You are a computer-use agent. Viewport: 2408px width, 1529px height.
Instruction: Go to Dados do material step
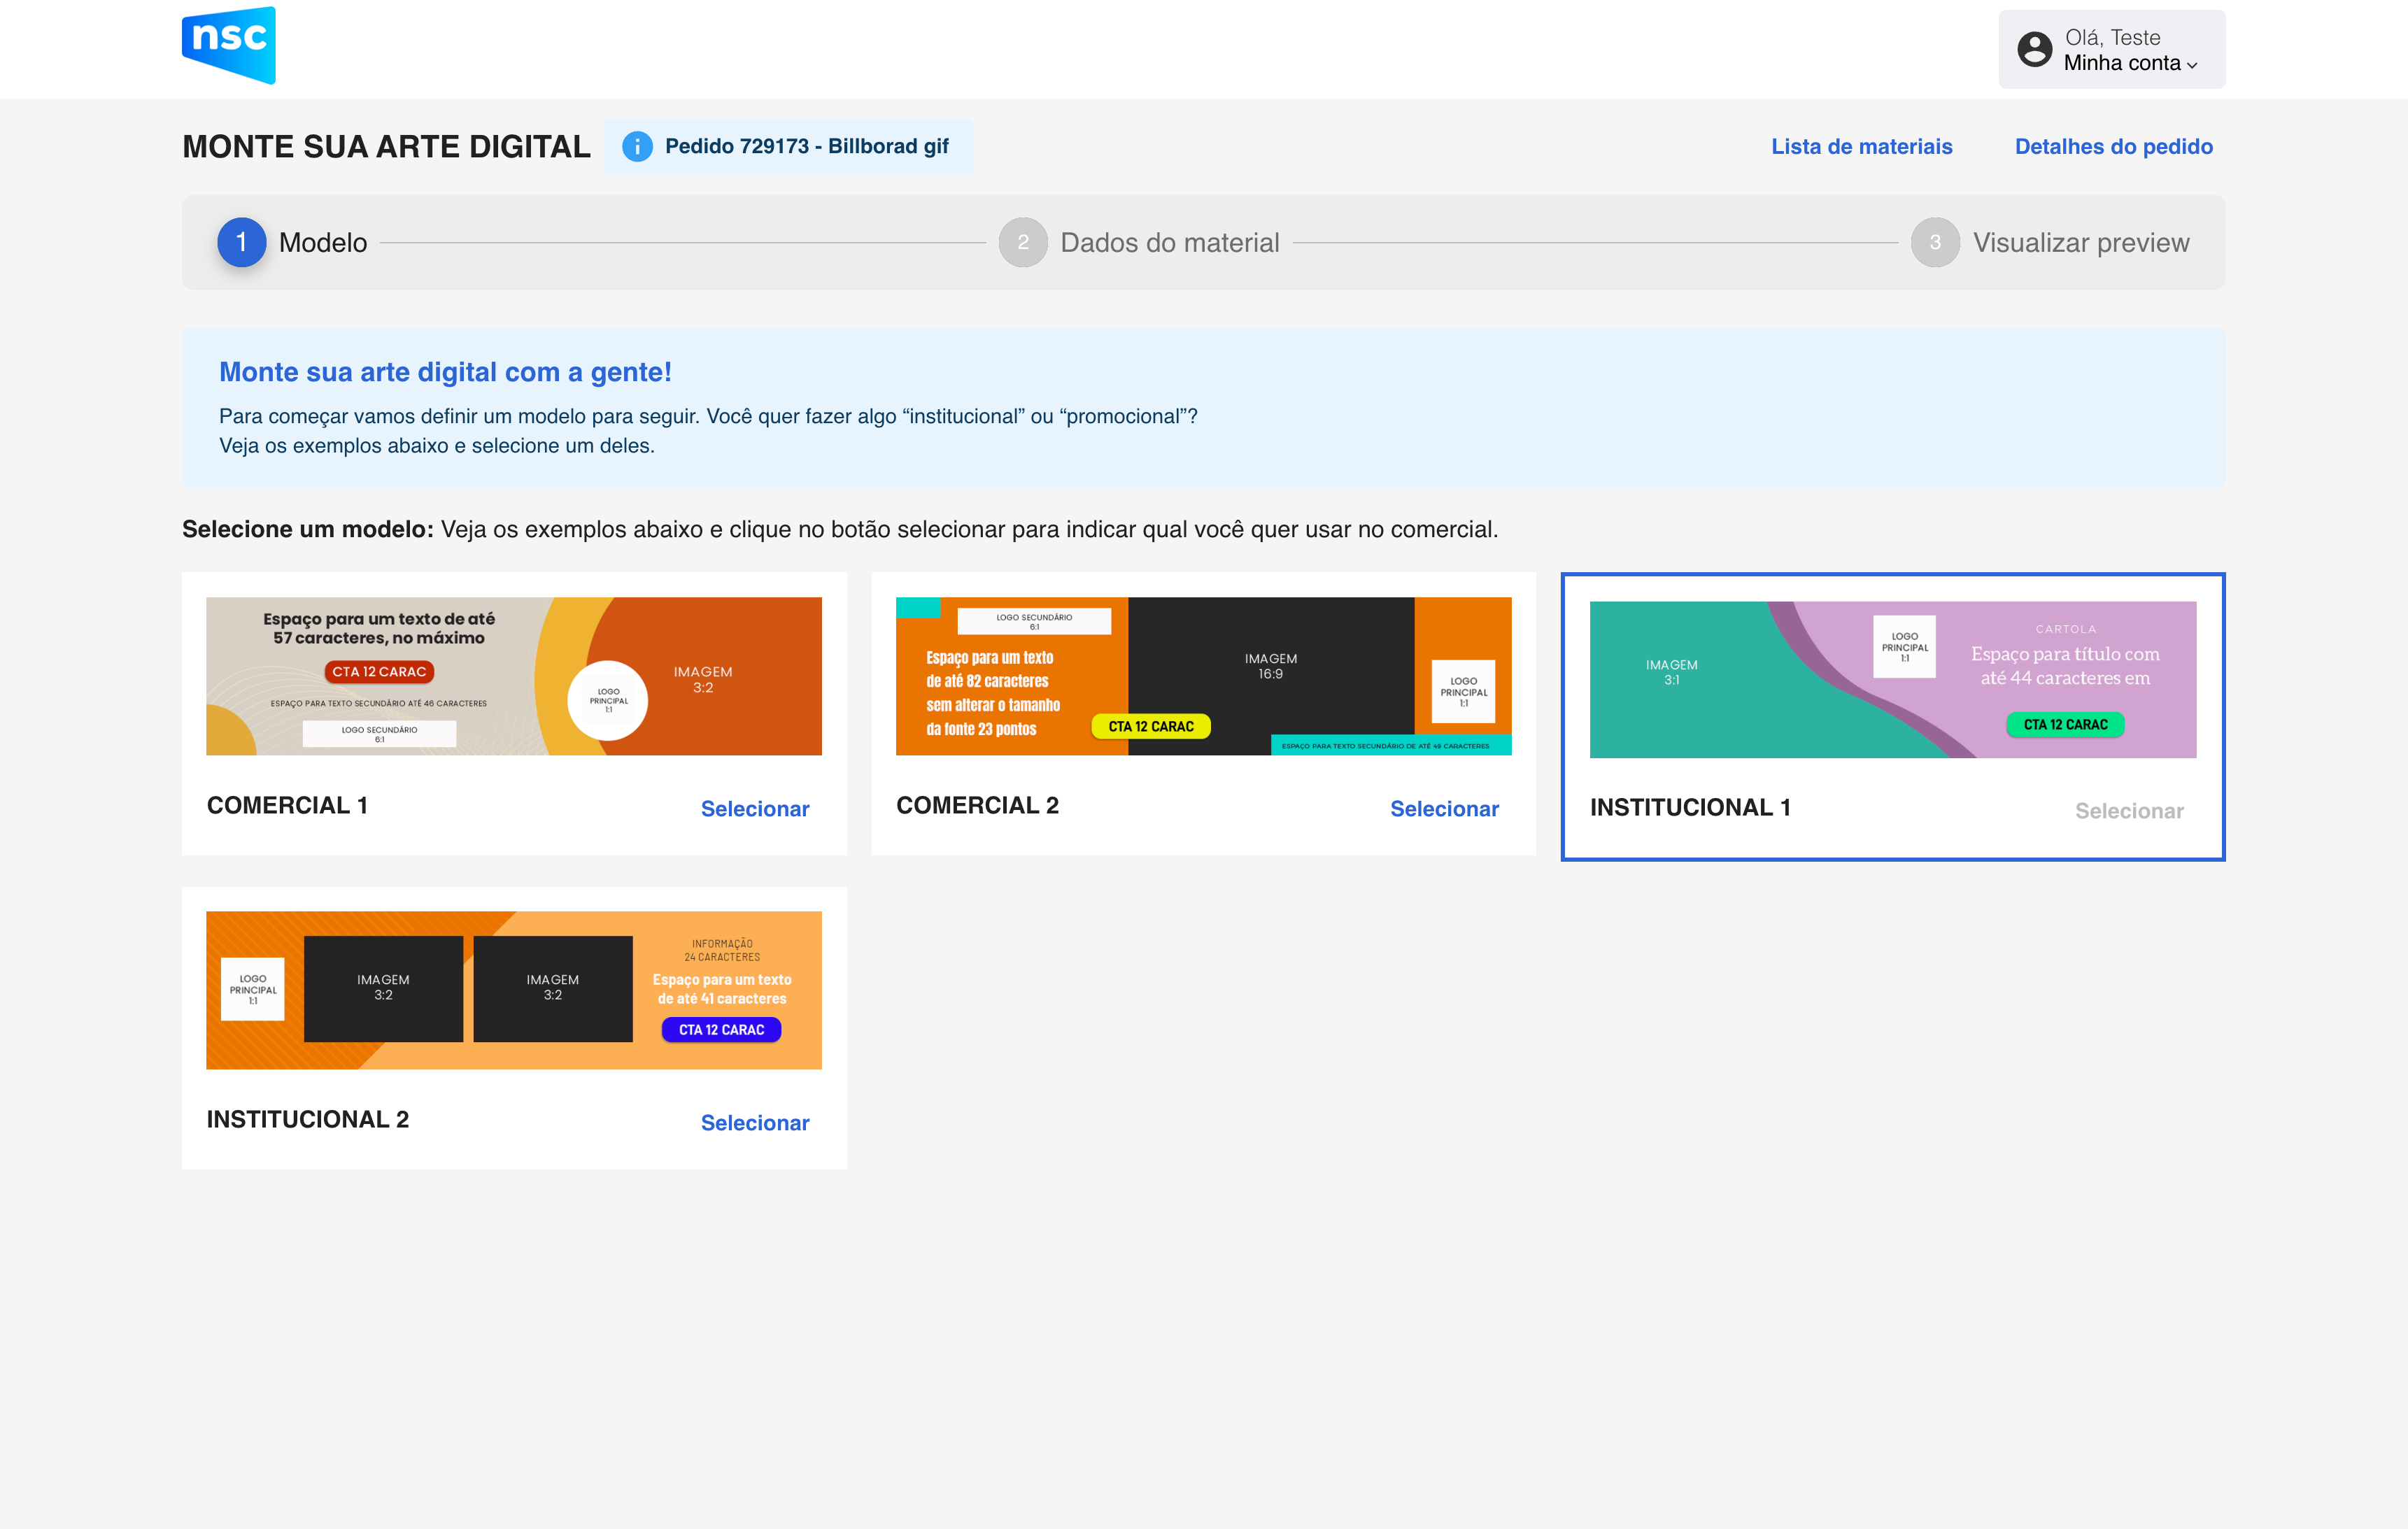[x=1169, y=242]
